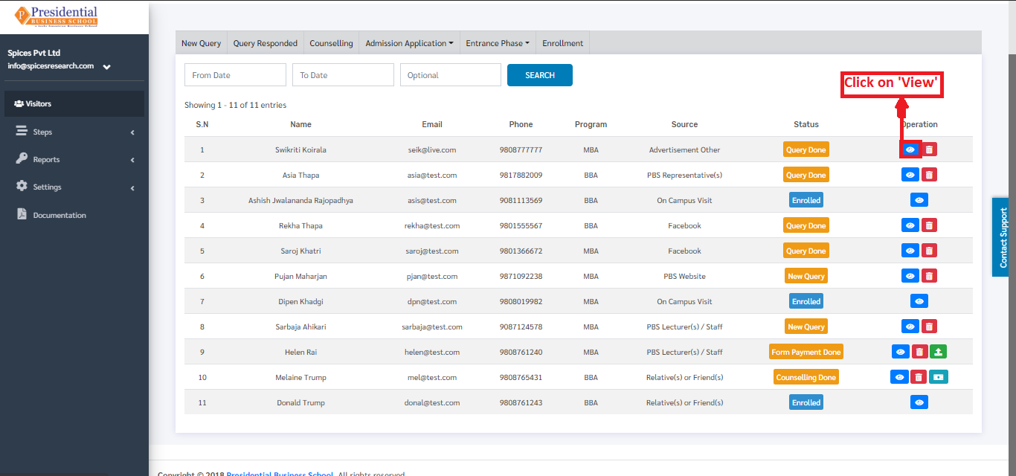Open account dropdown beside info@spicesresearch.com
The height and width of the screenshot is (476, 1016).
106,67
